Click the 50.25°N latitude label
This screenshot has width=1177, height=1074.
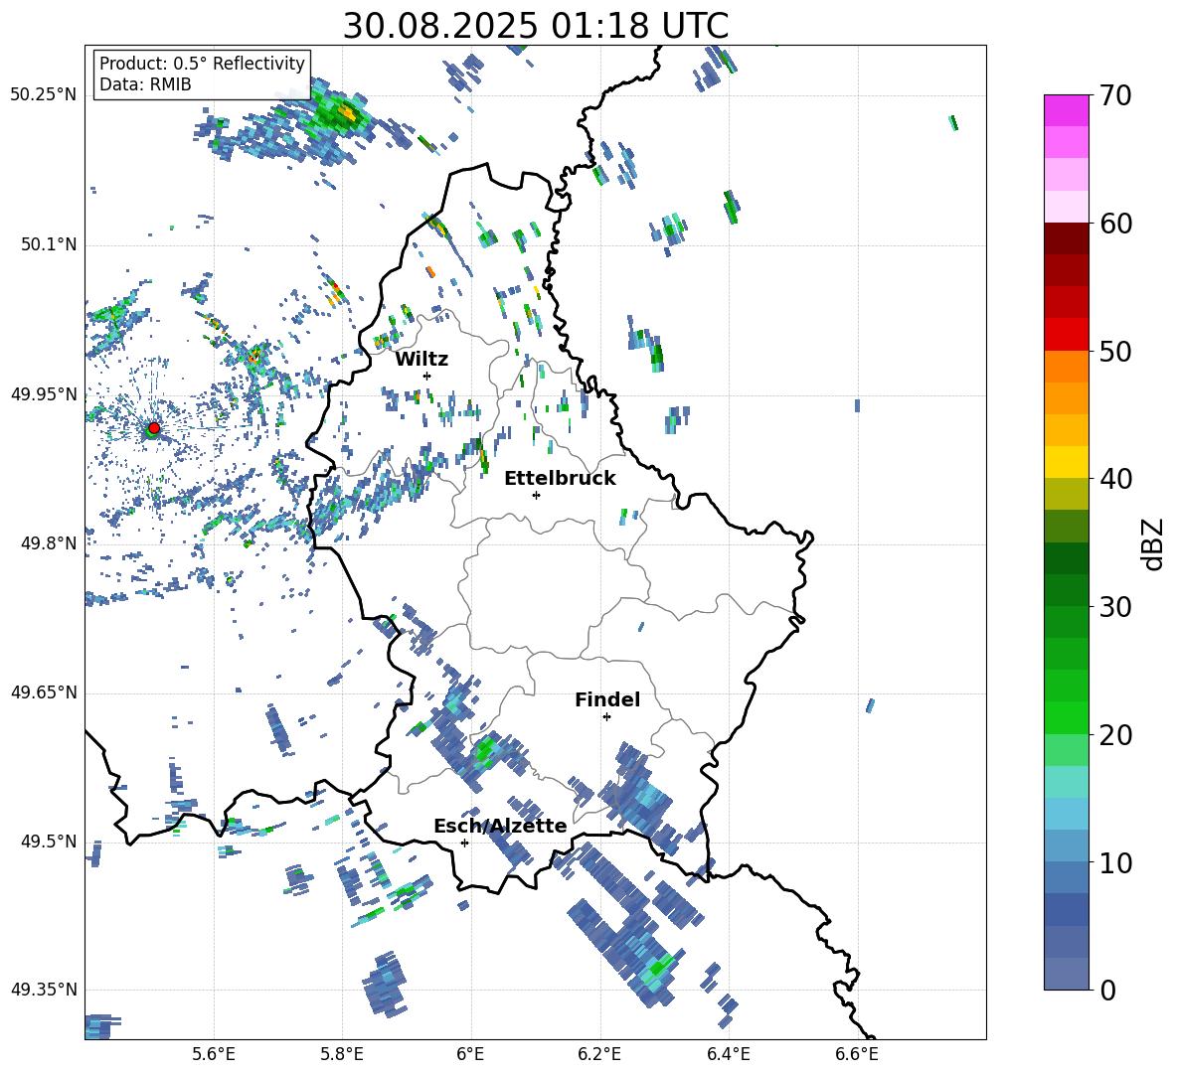(x=44, y=95)
